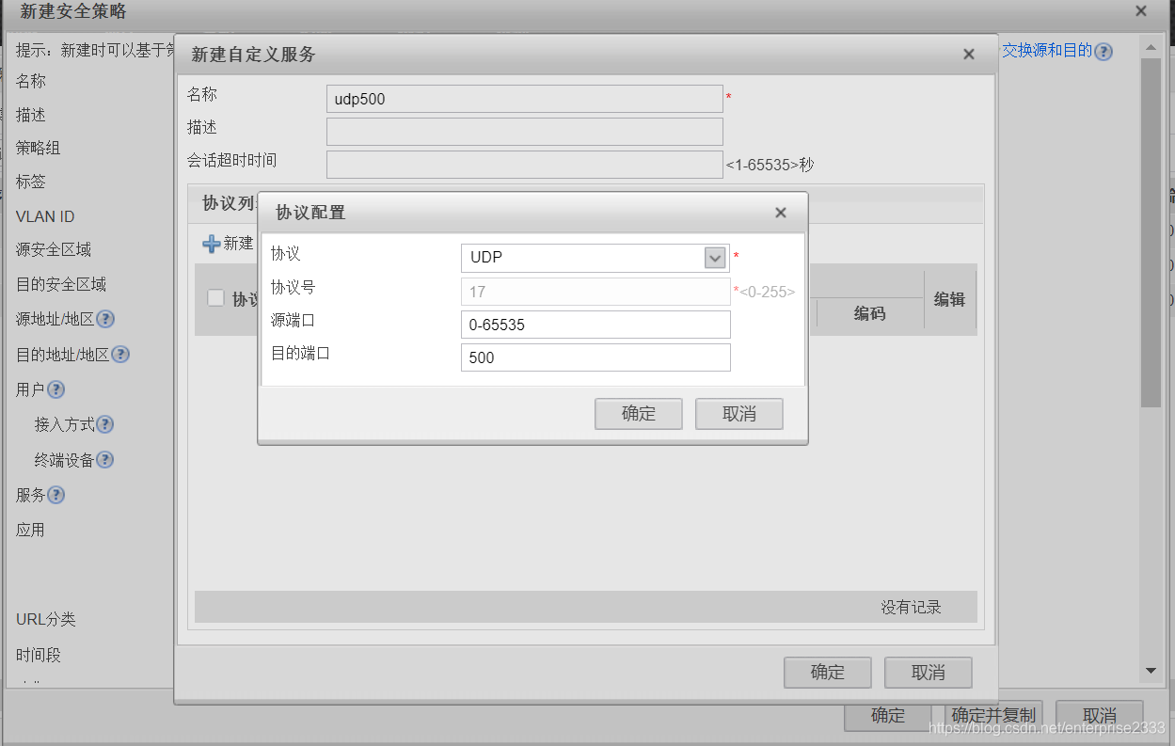Click the 编码 column header
1175x746 pixels.
(x=869, y=314)
